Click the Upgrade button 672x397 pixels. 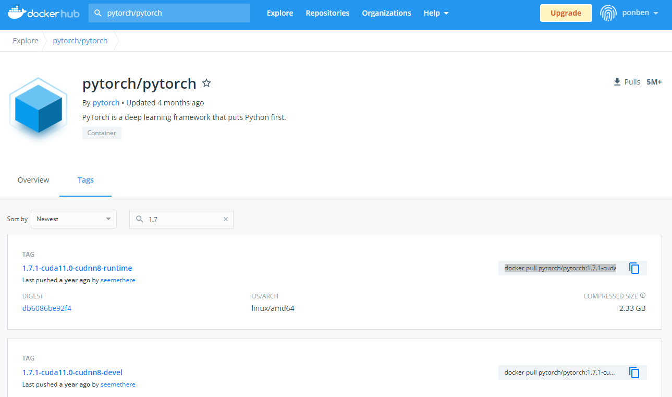tap(566, 13)
